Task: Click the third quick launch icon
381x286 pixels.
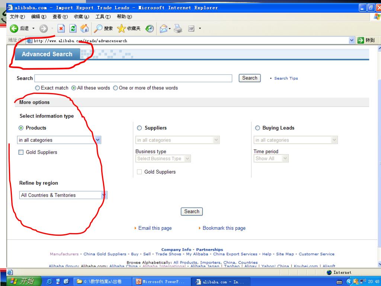Action: [66, 282]
